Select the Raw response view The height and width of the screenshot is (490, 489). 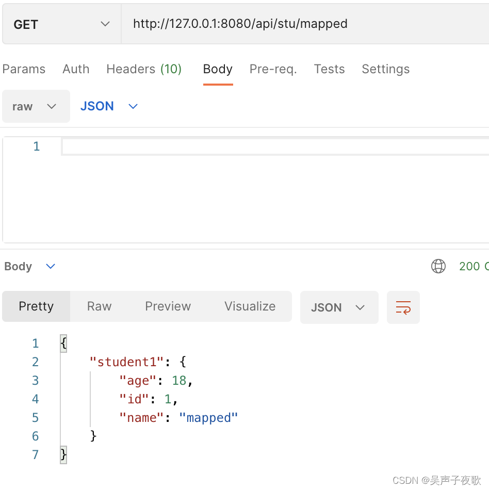pos(100,306)
